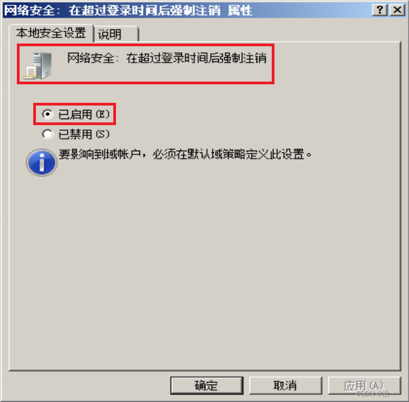Click the red highlight box around 已启用
The image size is (409, 402).
[75, 114]
